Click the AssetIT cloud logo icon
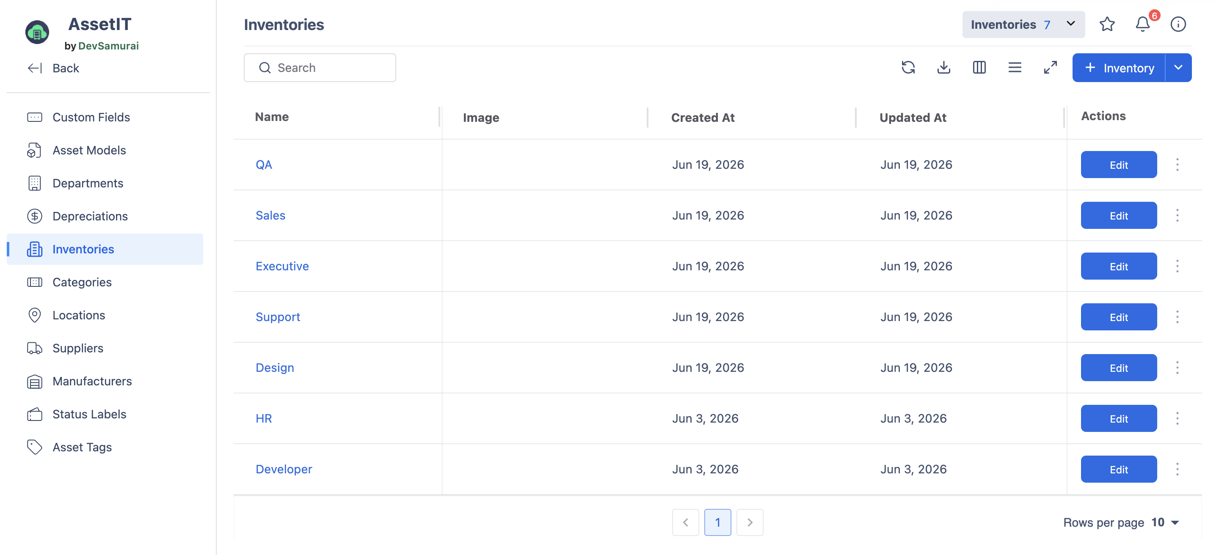 pos(37,32)
